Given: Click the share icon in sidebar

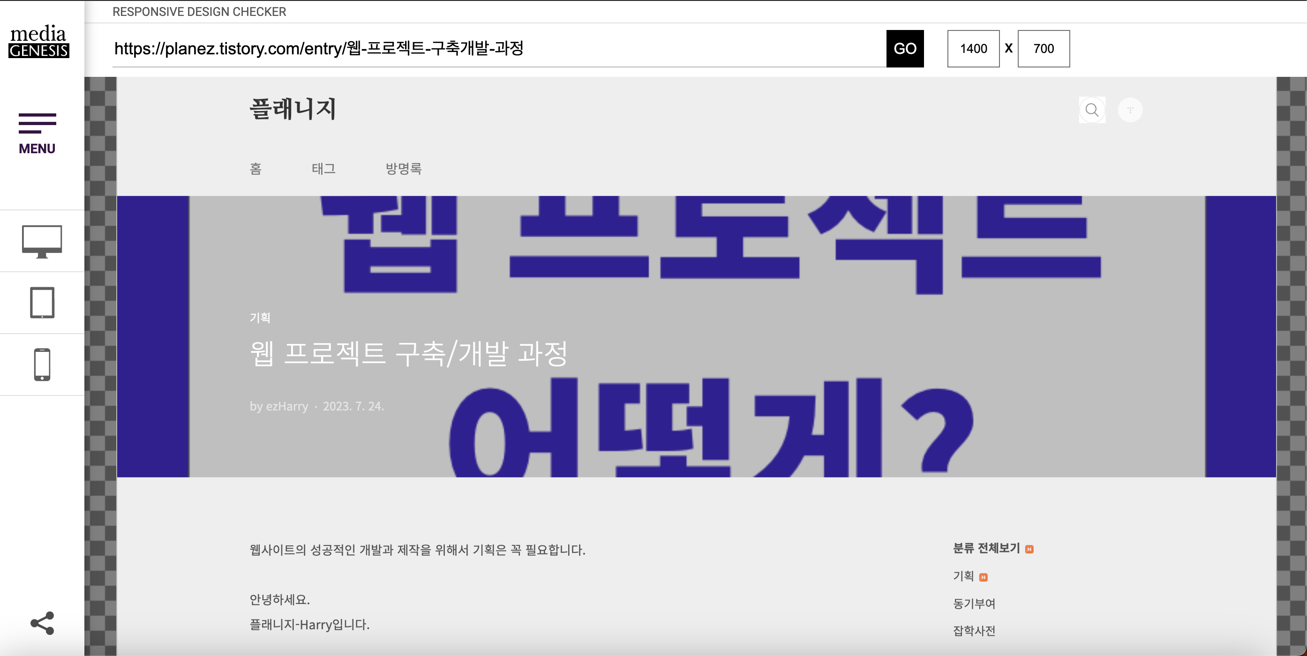Looking at the screenshot, I should click(x=42, y=623).
